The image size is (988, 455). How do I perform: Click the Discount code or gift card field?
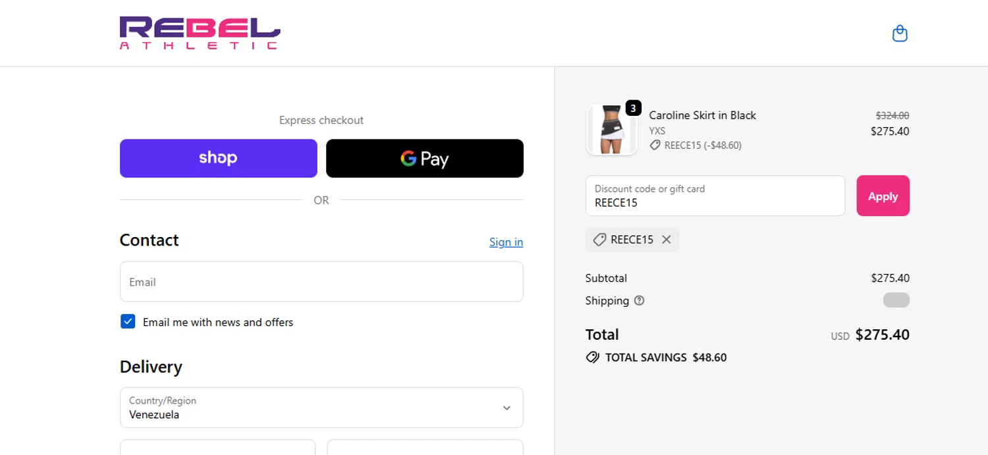(715, 196)
